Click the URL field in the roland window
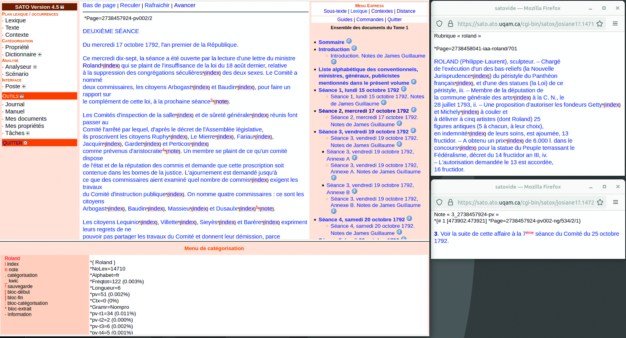This screenshot has width=626, height=338. [525, 24]
